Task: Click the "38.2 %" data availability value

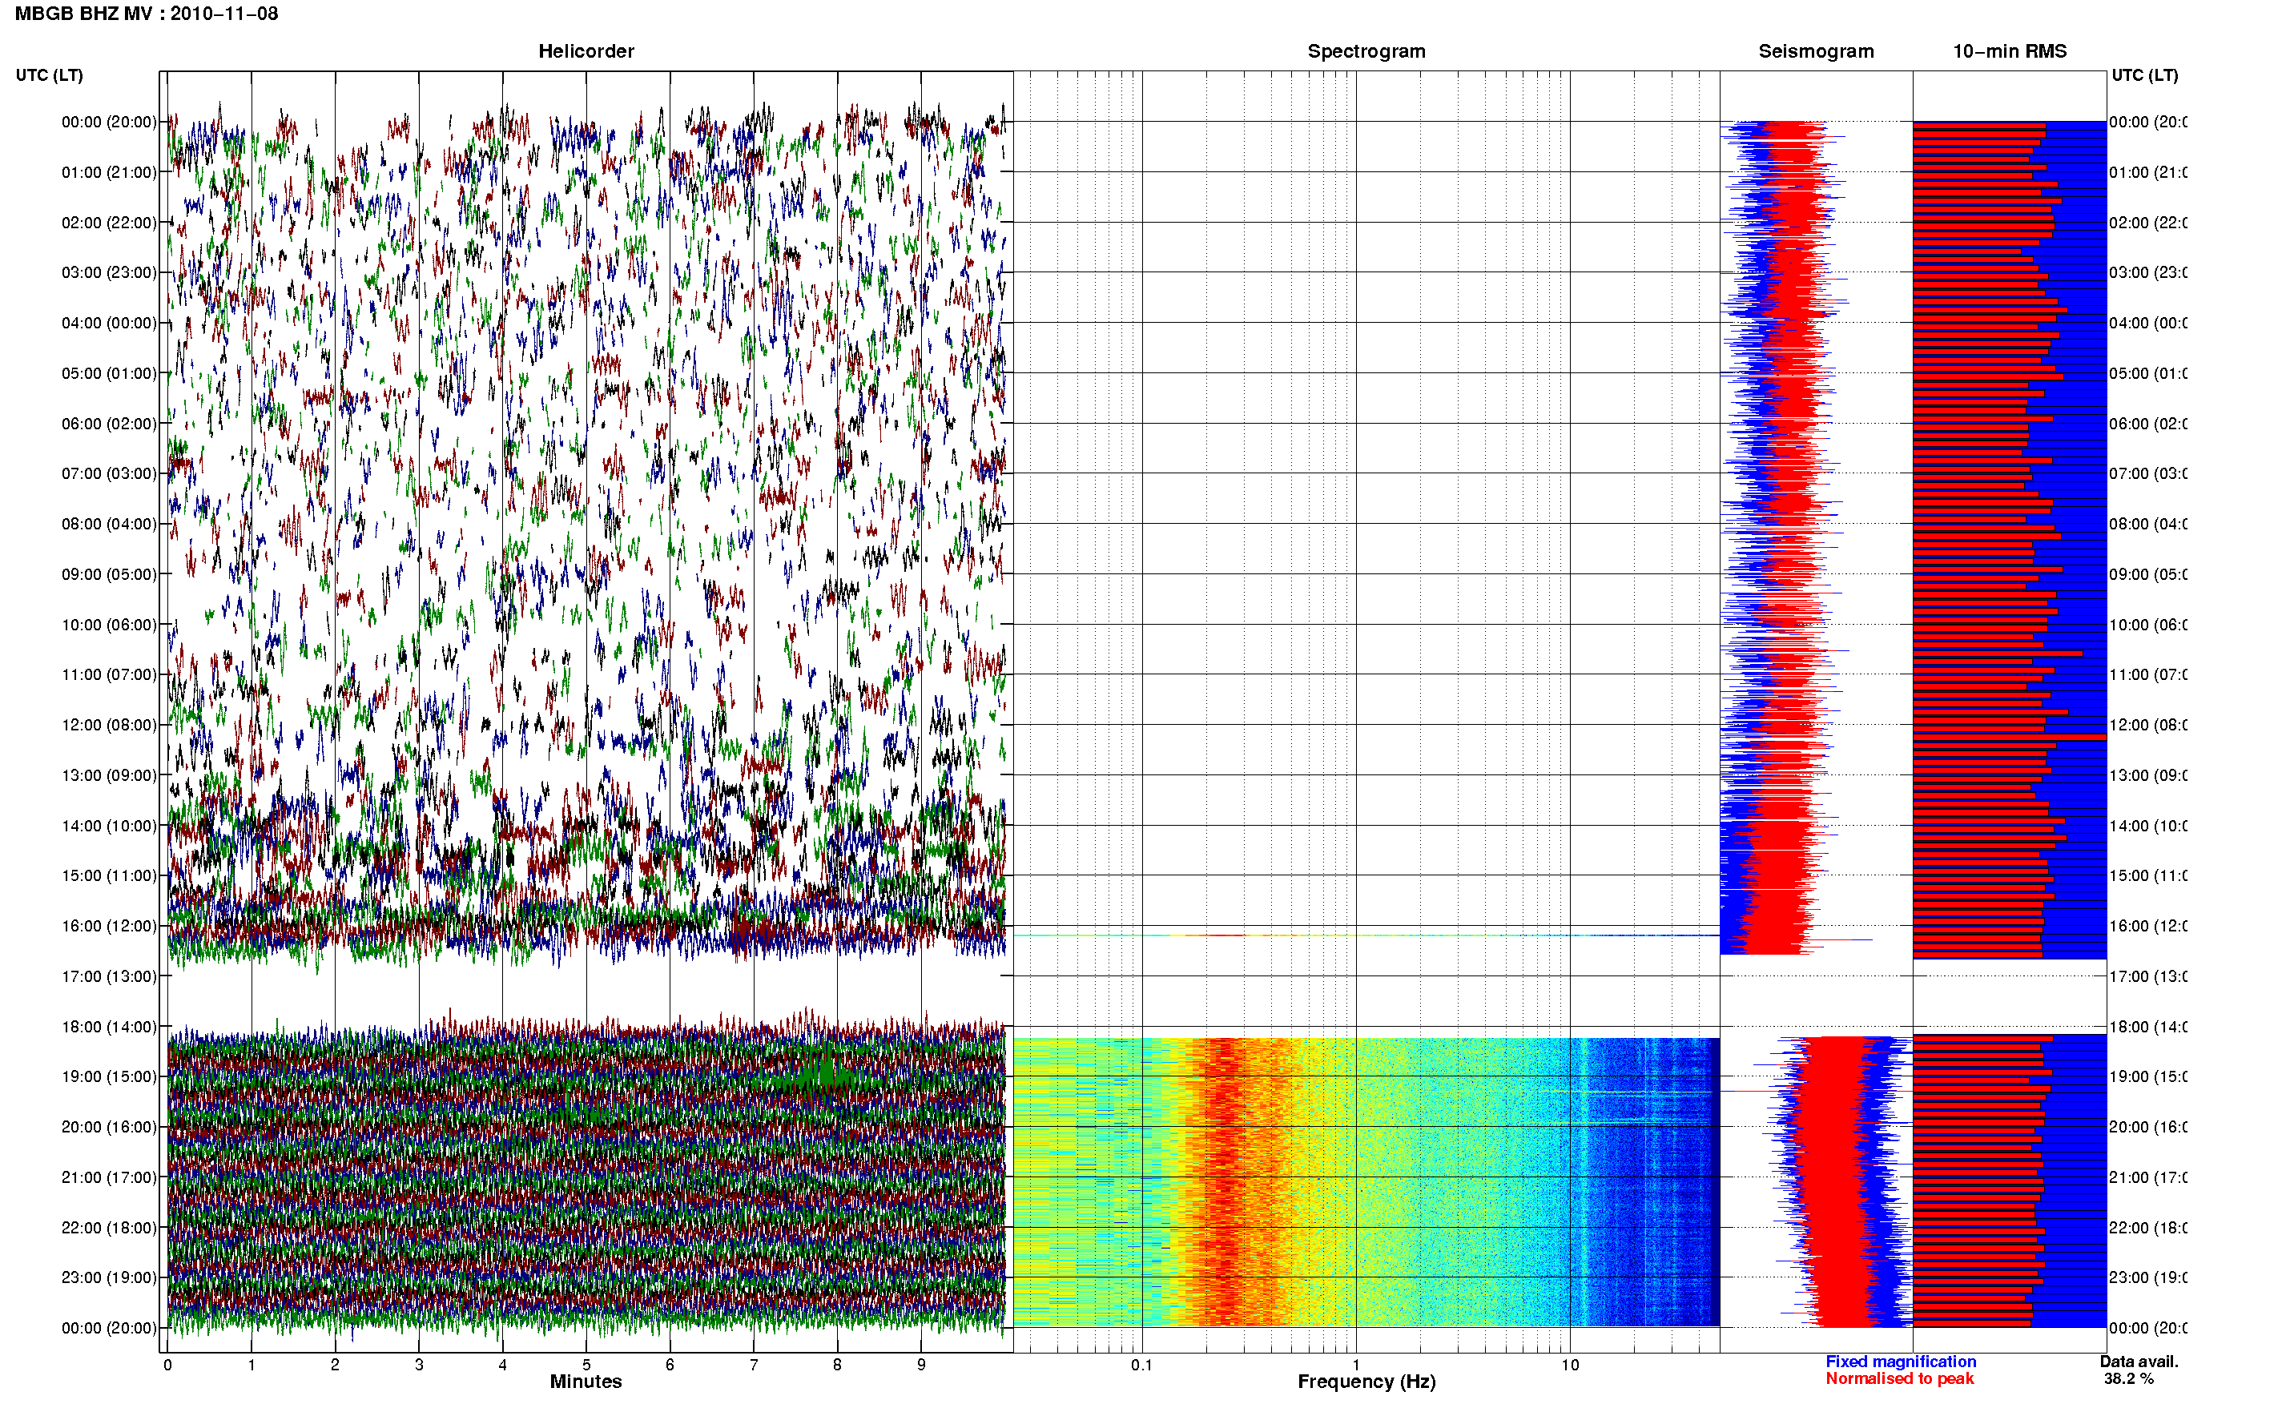Action: (2128, 1379)
